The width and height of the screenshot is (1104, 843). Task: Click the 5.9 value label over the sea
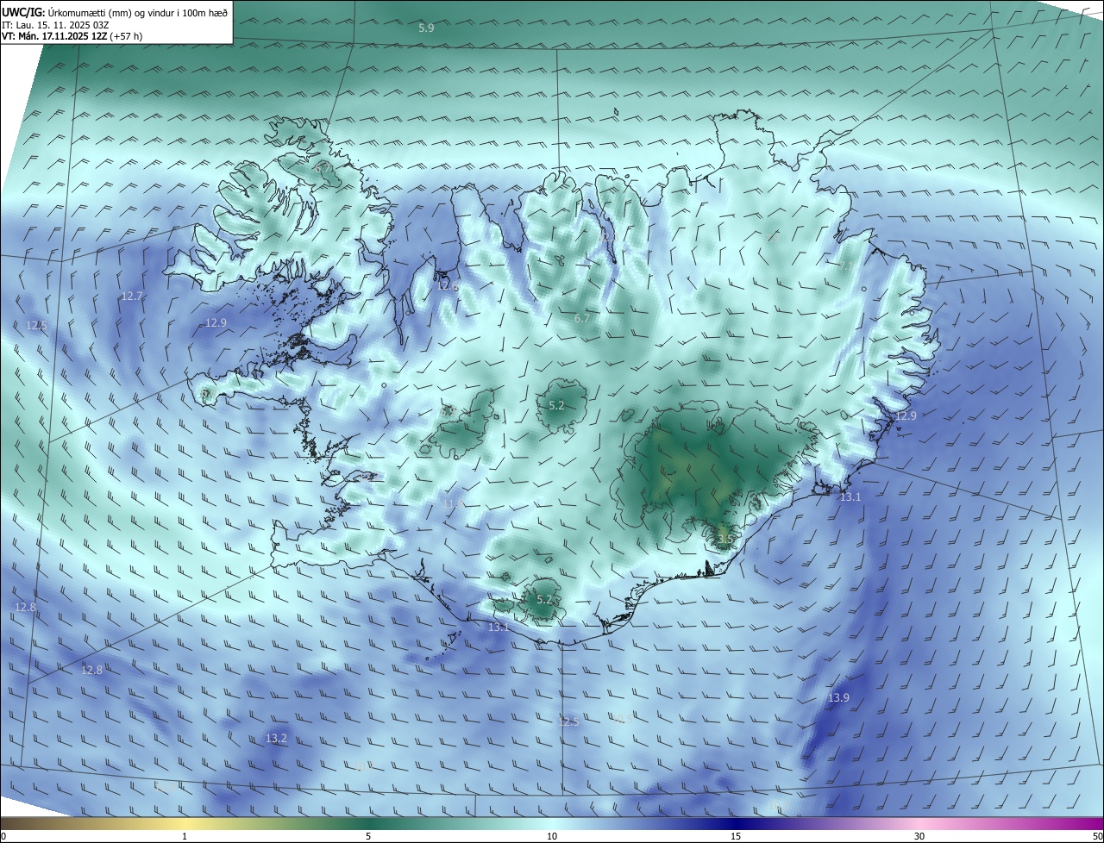pyautogui.click(x=426, y=28)
